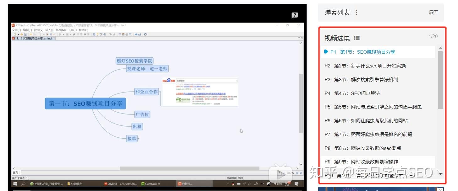Toggle the video playlist list-view icon

357,38
